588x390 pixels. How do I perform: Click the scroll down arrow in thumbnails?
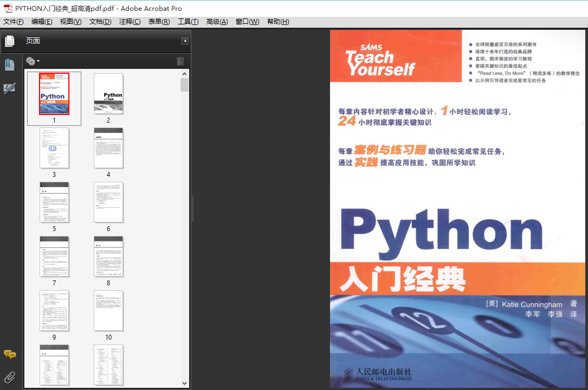tap(184, 383)
